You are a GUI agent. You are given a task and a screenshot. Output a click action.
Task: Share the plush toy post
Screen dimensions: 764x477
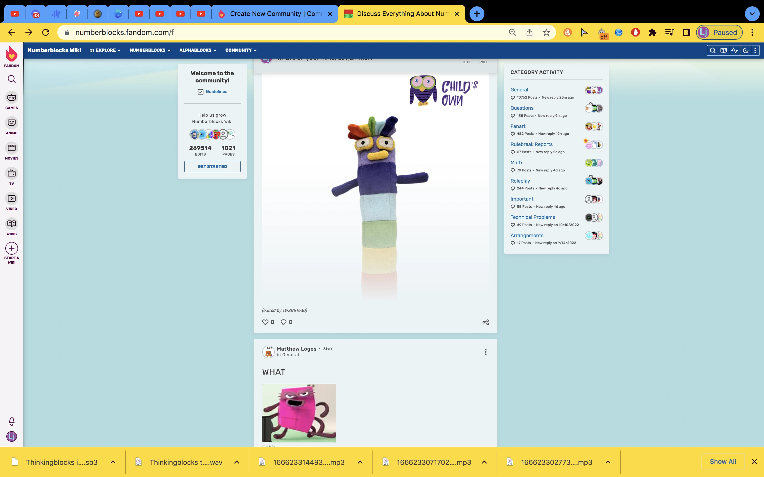point(485,322)
